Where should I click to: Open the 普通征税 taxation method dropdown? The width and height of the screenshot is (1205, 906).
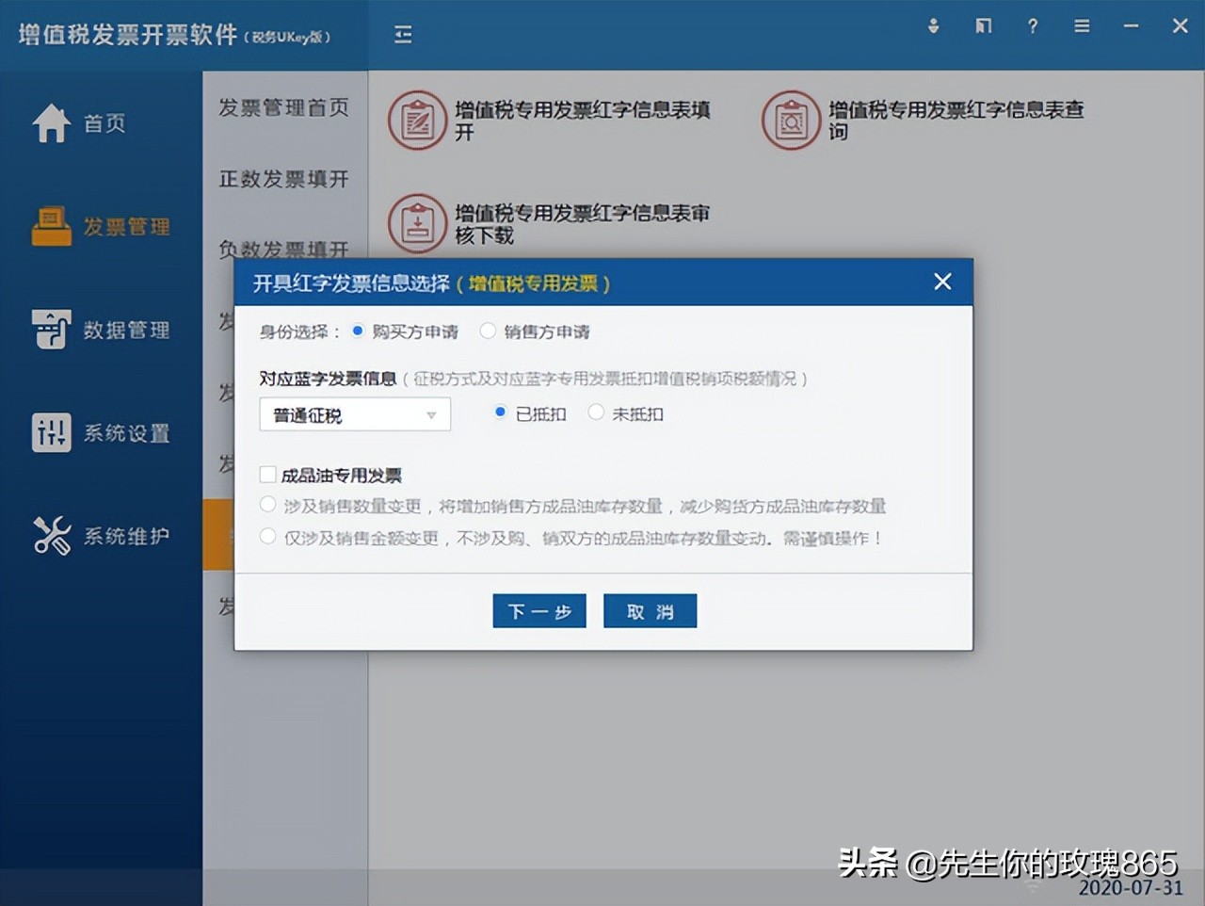click(355, 413)
